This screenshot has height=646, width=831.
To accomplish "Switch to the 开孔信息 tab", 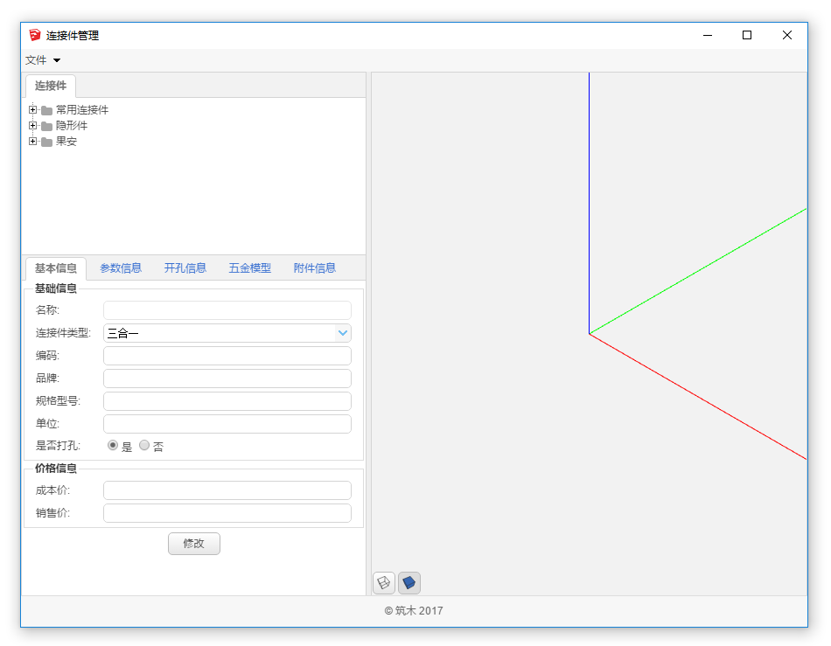I will pos(185,268).
